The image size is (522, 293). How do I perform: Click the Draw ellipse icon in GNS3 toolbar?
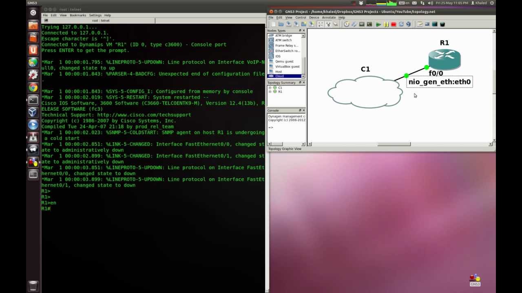442,24
